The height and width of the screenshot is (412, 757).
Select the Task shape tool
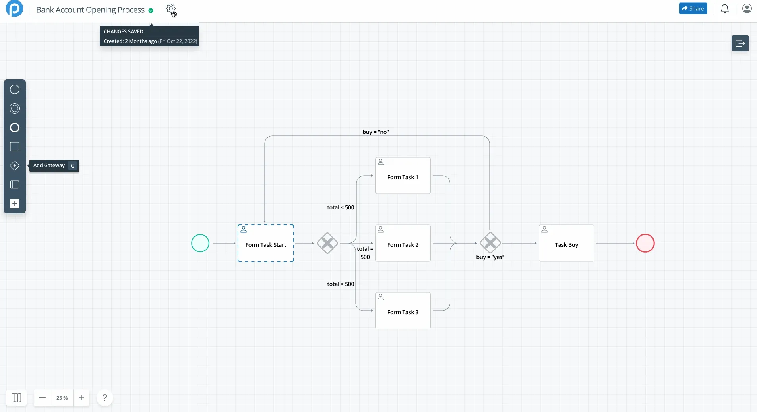(x=14, y=147)
